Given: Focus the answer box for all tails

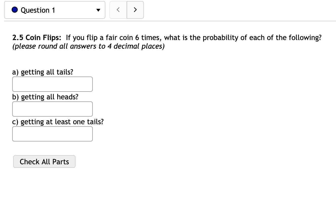Looking at the screenshot, I should [x=52, y=84].
